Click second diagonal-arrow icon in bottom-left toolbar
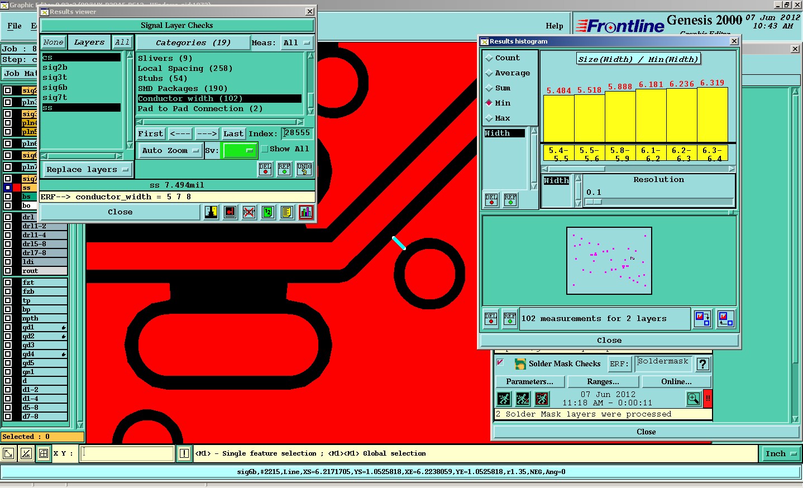Image resolution: width=803 pixels, height=488 pixels. coord(26,454)
